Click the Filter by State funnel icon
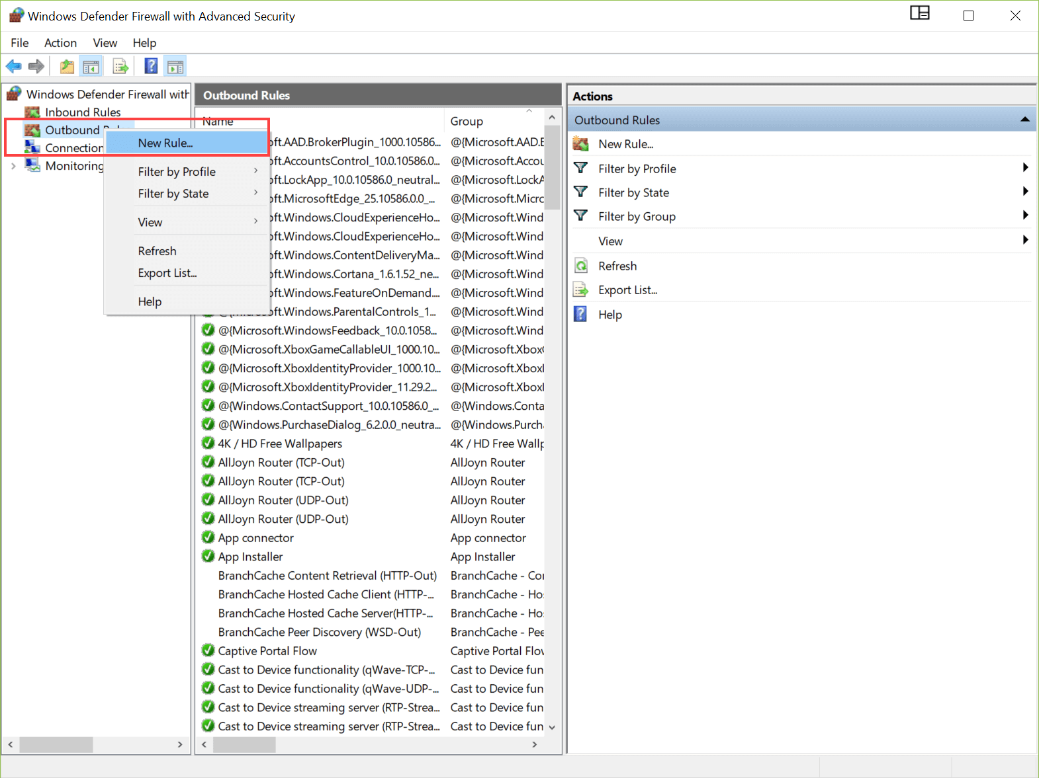 click(x=580, y=192)
